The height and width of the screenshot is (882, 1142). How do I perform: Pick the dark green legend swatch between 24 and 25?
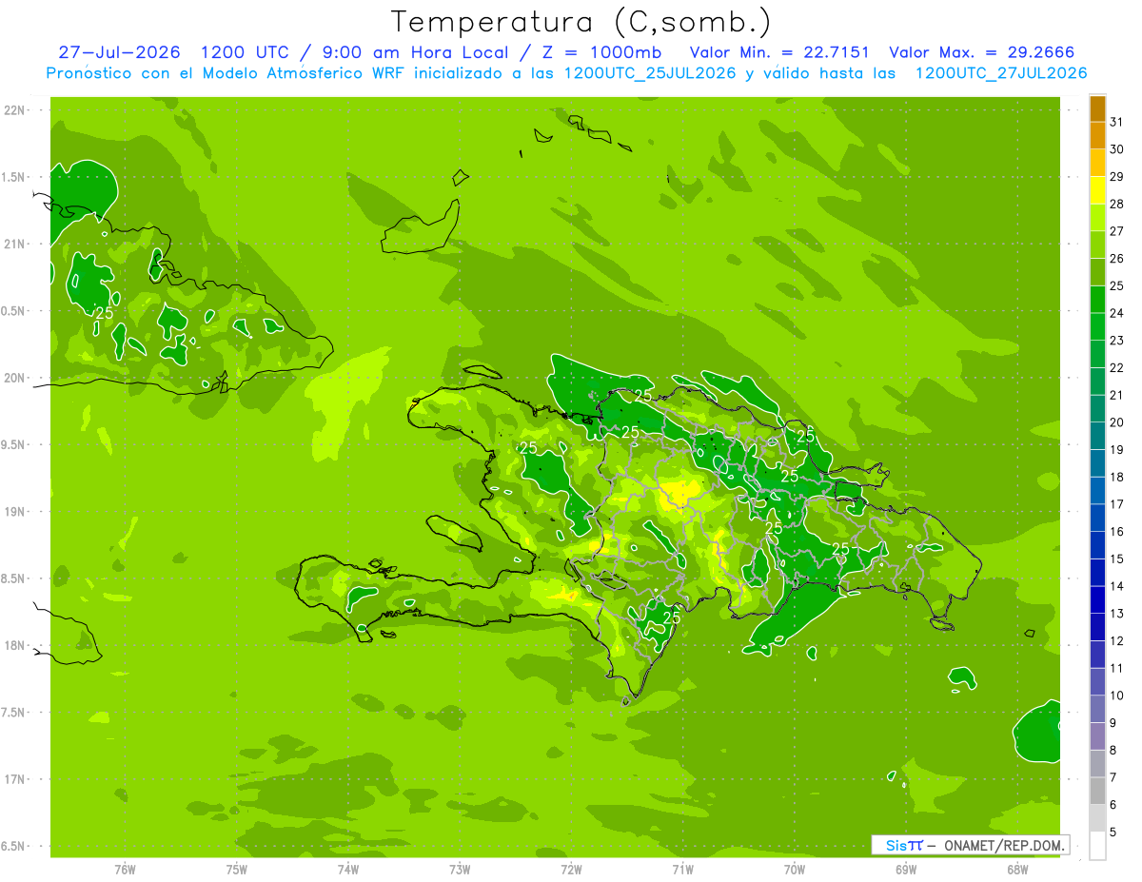coord(1097,299)
